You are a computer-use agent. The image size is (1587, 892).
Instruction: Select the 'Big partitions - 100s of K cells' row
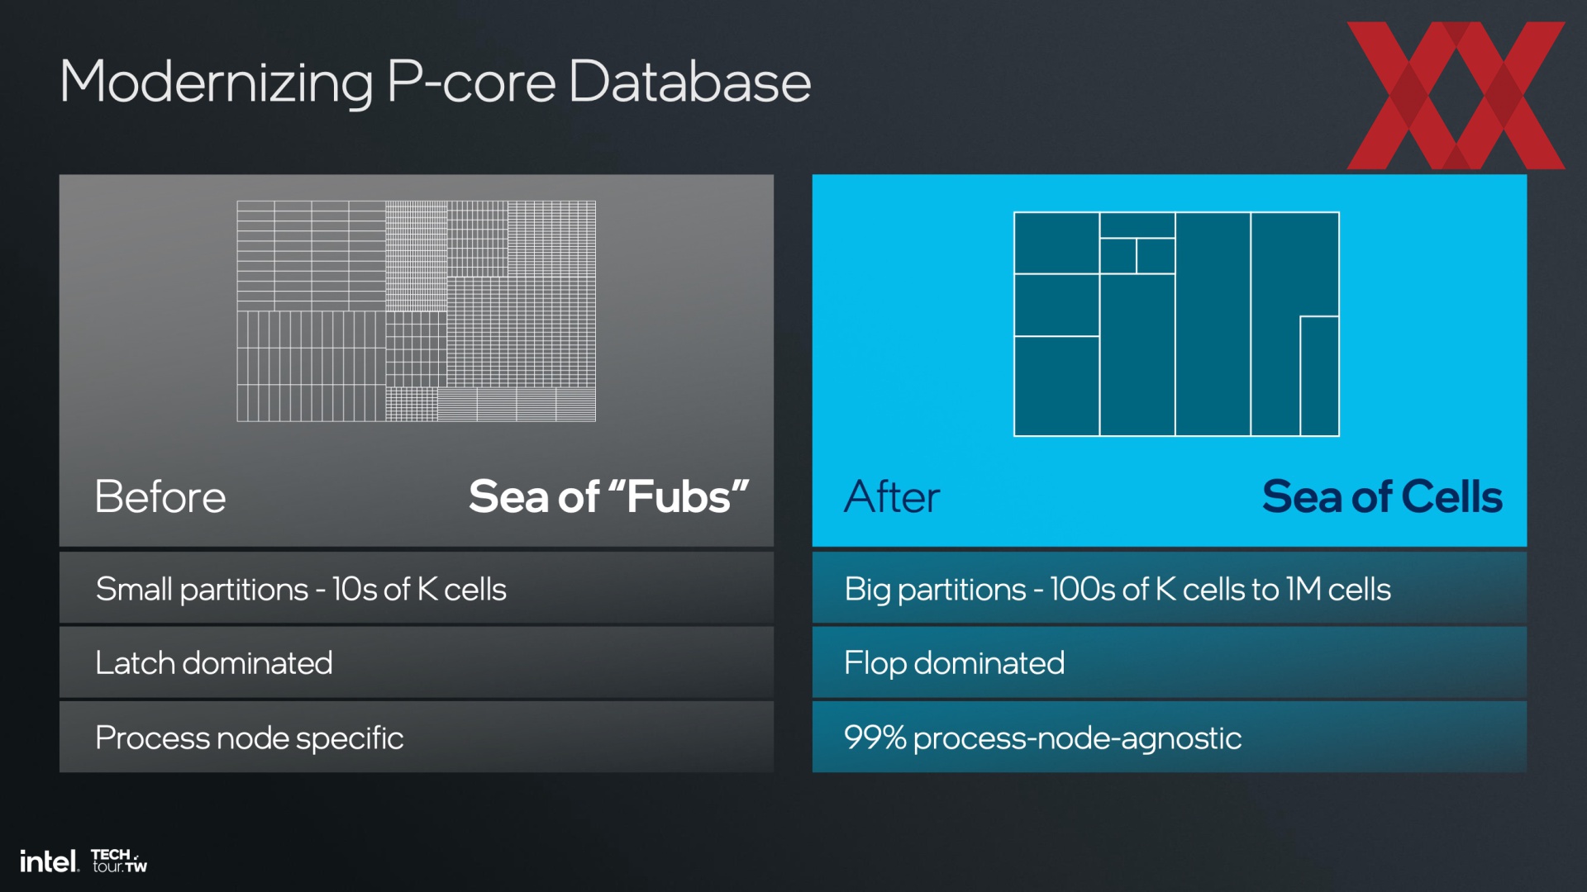1170,589
